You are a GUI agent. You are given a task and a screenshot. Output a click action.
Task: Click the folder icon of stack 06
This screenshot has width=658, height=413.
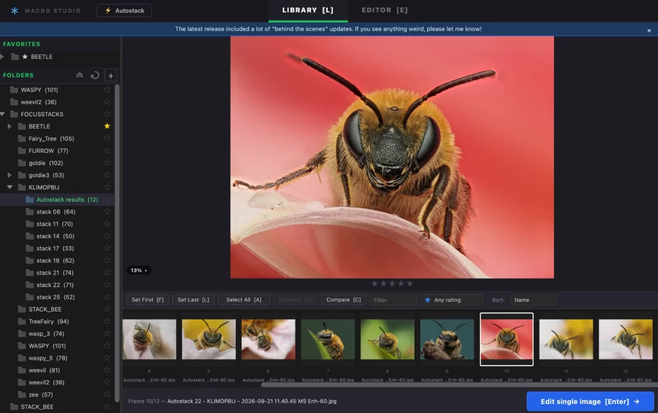pos(30,212)
